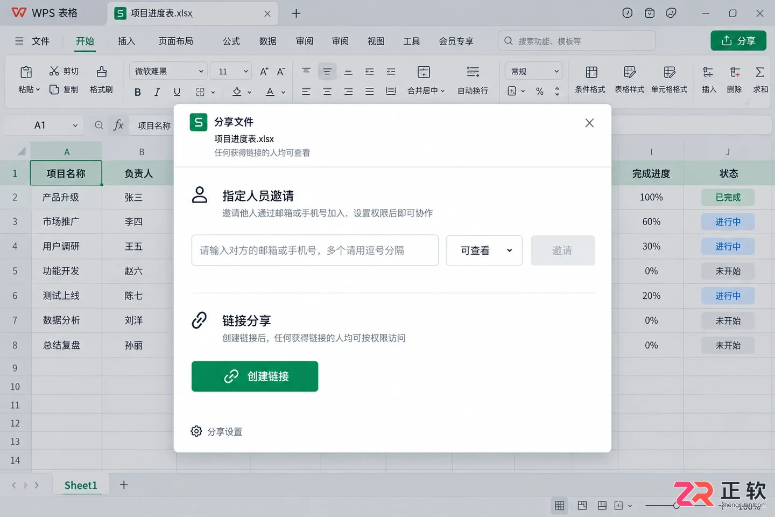Toggle underline formatting
Viewport: 775px width, 517px height.
(177, 92)
